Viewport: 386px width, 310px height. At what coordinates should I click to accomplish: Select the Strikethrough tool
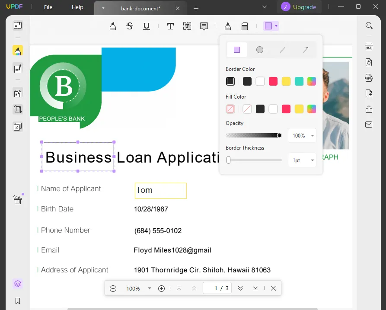tap(130, 26)
